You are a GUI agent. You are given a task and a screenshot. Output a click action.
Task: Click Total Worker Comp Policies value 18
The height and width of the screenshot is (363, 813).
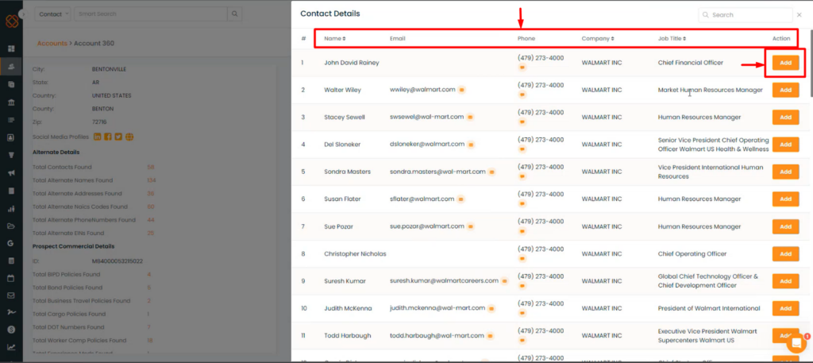coord(150,341)
